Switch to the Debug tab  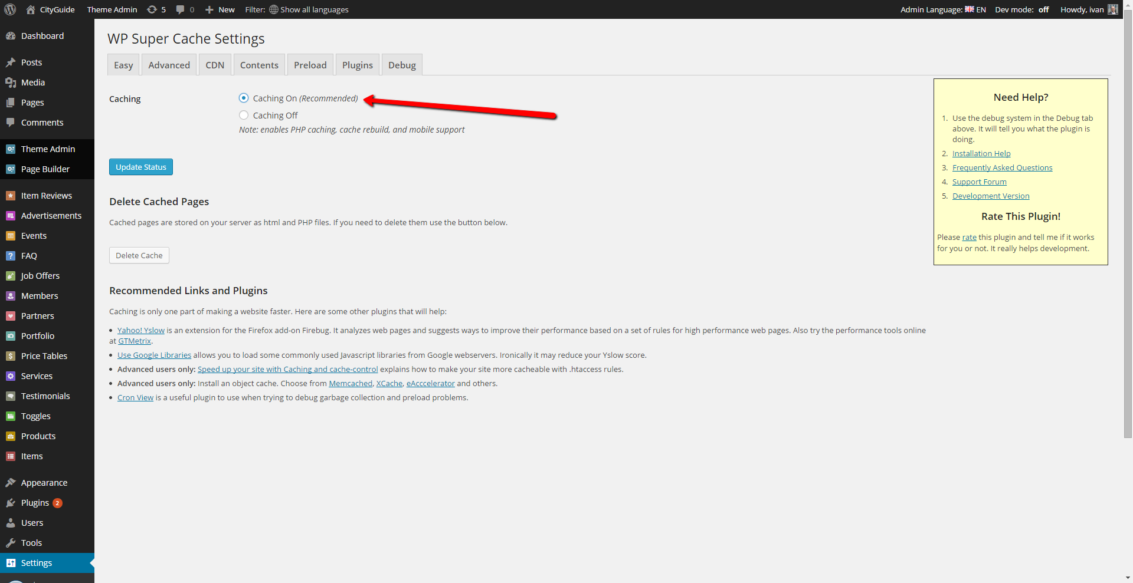point(402,65)
